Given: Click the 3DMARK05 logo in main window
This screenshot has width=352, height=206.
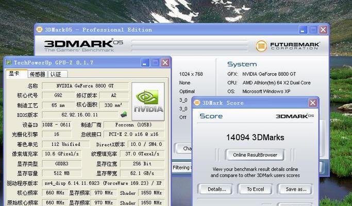Looking at the screenshot, I should tap(83, 45).
